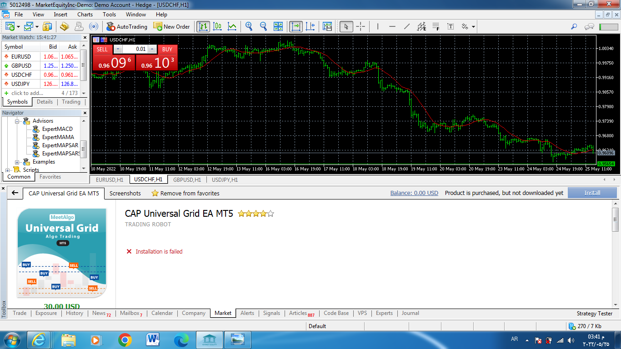The image size is (621, 349).
Task: Open the Signals radio-wave toolbar icon
Action: coord(93,26)
